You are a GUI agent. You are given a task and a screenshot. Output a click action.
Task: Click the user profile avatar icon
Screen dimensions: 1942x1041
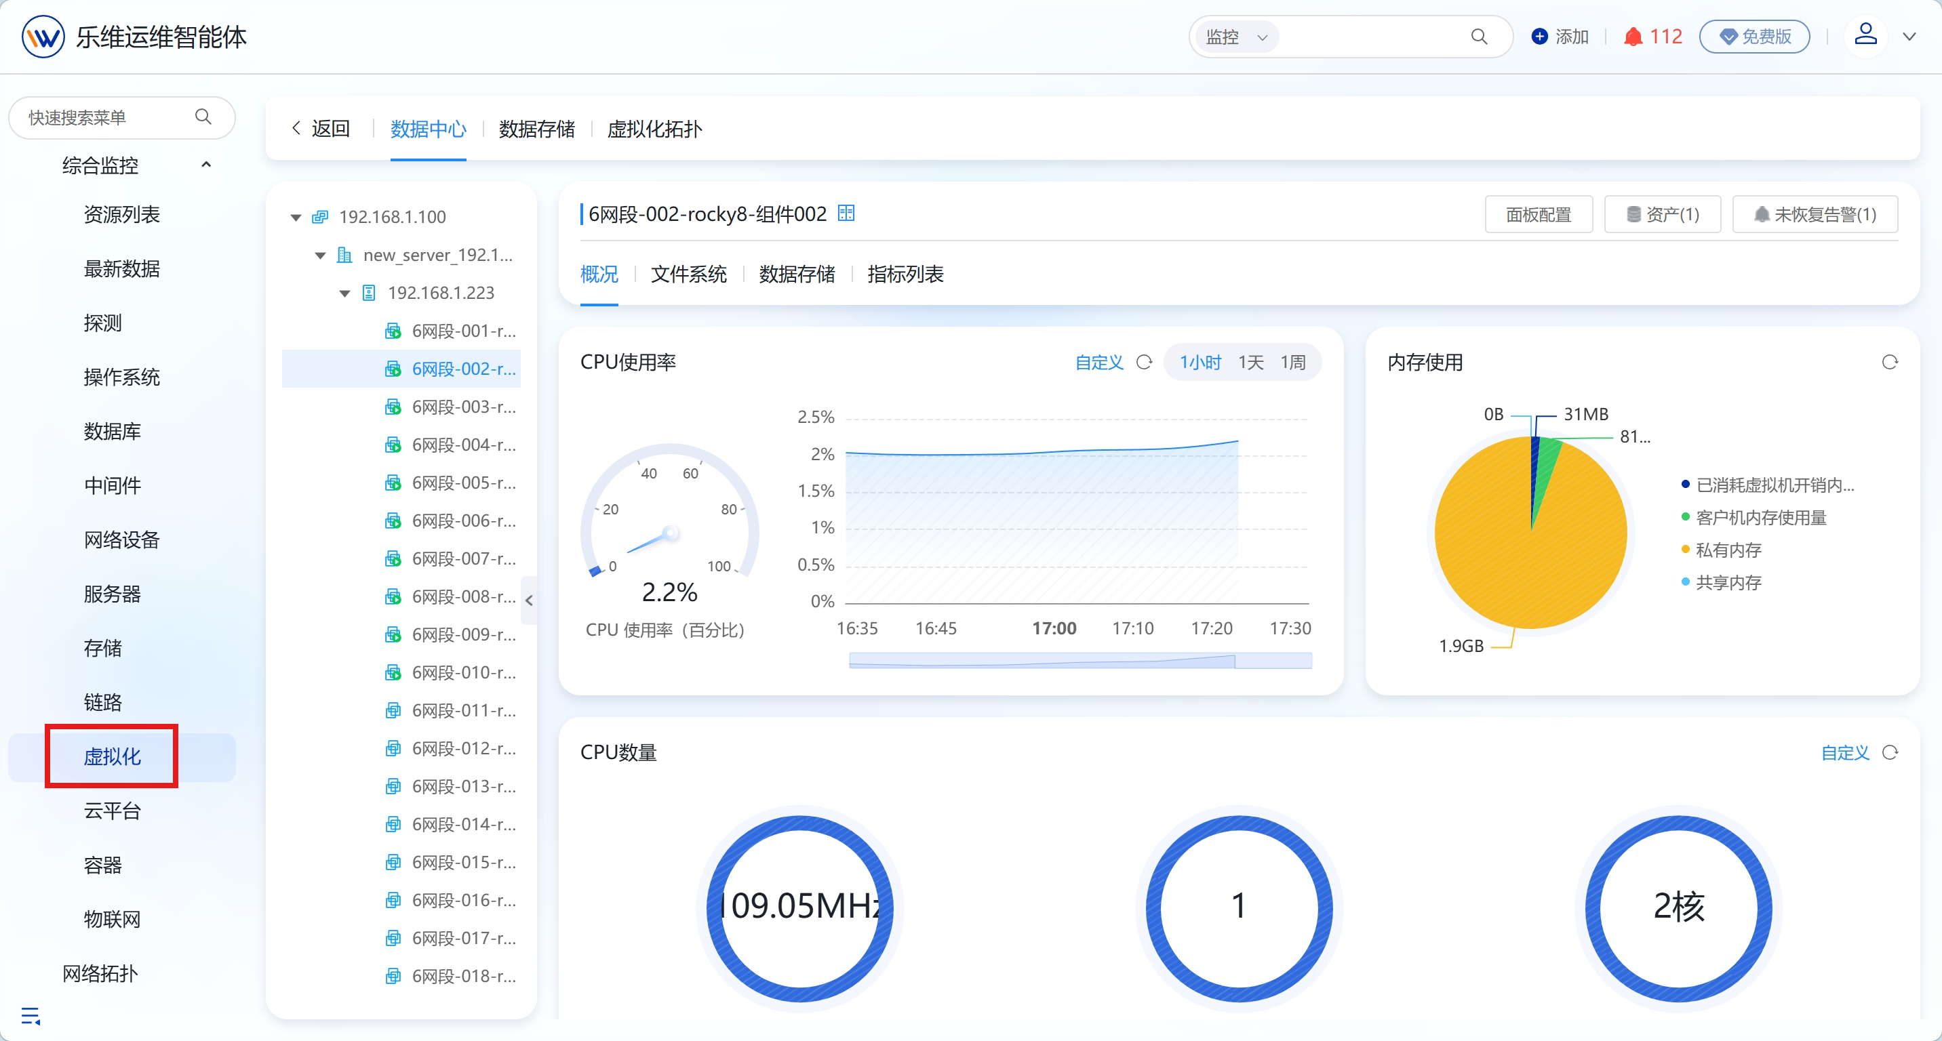1865,35
